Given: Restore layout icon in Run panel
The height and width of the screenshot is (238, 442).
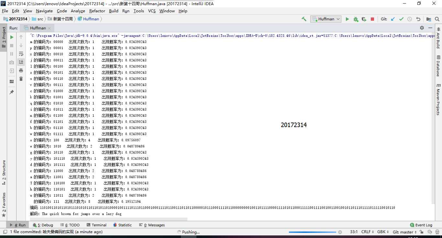Looking at the screenshot, I should 12,81.
